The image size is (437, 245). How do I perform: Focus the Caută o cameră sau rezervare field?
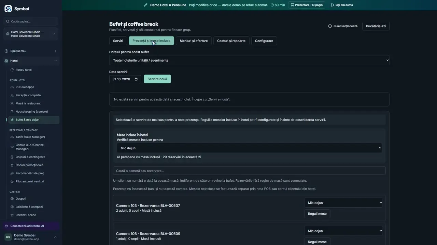tap(249, 171)
